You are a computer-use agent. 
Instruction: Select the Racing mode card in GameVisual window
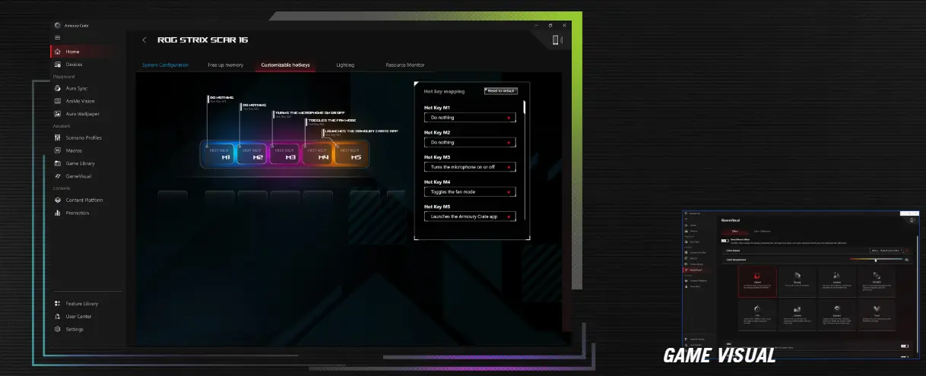(798, 282)
